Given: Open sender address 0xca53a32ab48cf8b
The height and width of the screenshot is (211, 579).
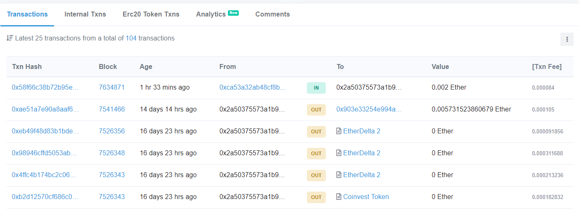Looking at the screenshot, I should (252, 88).
